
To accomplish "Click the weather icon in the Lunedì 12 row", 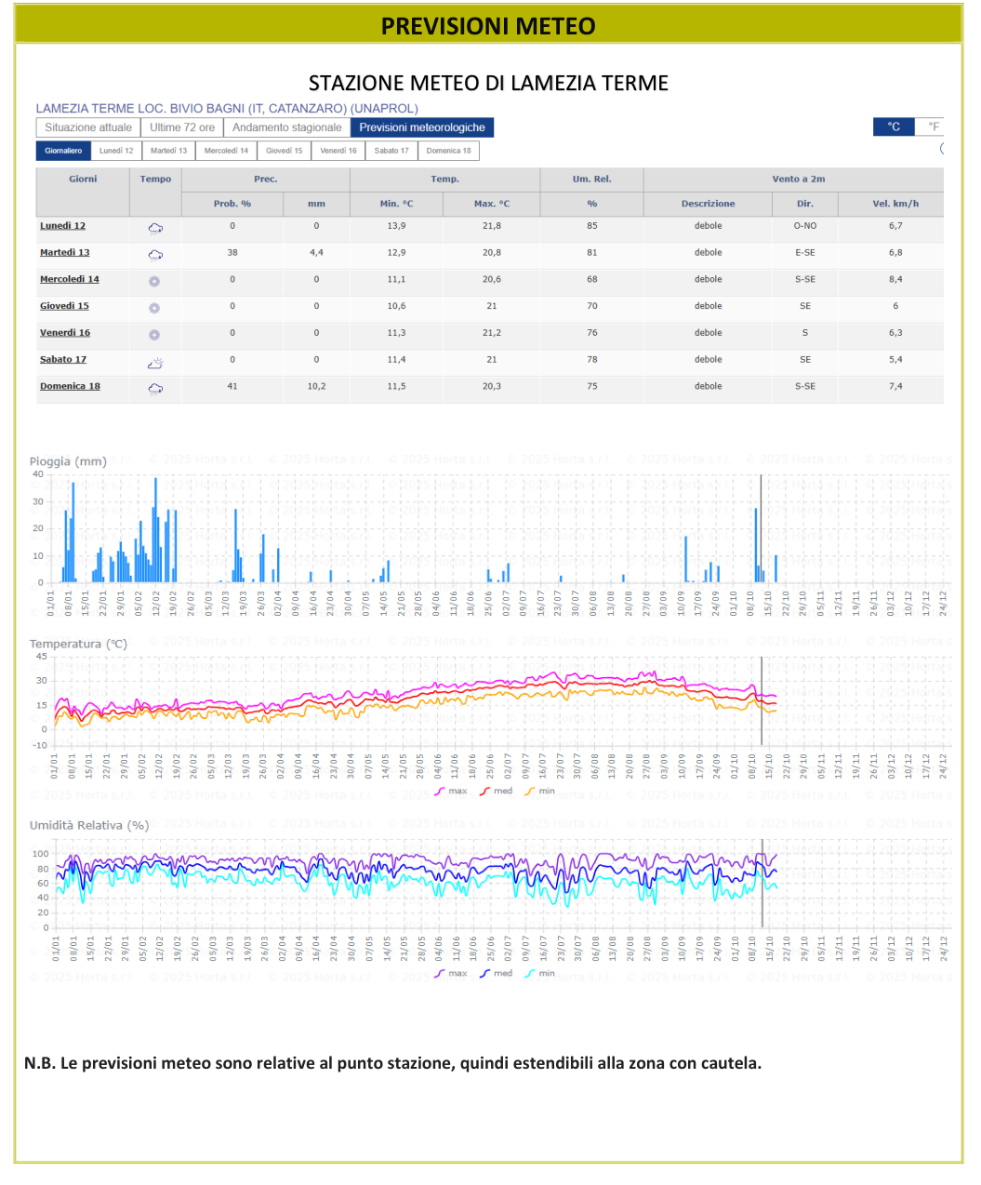I will (x=155, y=228).
